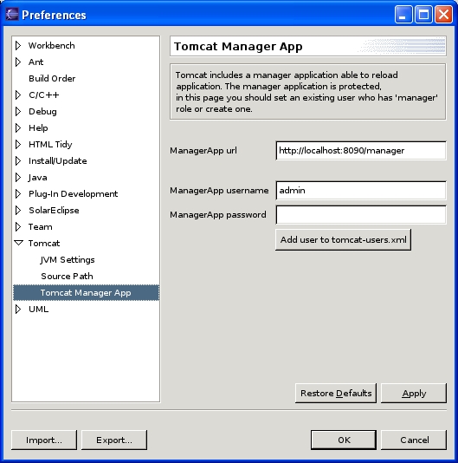Click Add user to tomcat-users.xml button
Viewport: 458px width, 463px height.
click(343, 240)
